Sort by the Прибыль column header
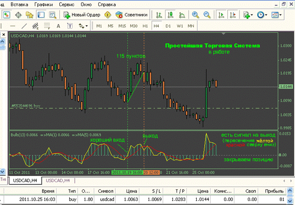The image size is (295, 205). point(272,191)
